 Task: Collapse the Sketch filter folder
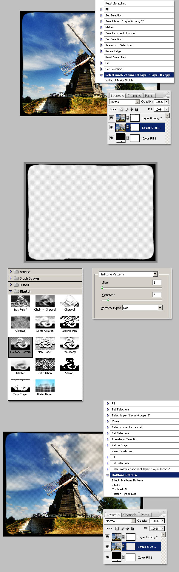pos(11,291)
